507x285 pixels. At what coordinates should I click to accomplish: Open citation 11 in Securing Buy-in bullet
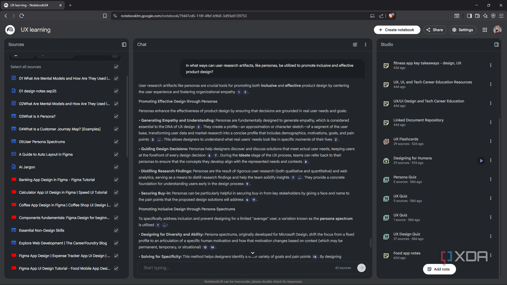coord(253,200)
